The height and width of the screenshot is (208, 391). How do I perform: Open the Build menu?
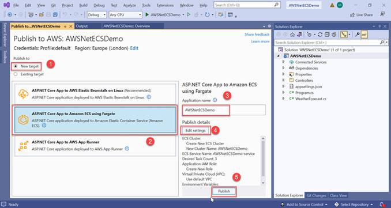pyautogui.click(x=83, y=5)
